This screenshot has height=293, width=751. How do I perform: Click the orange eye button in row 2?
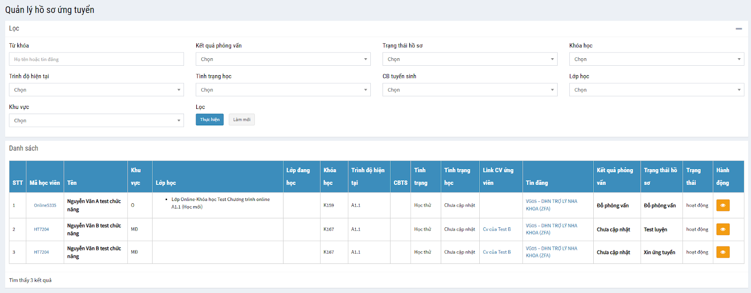coord(722,229)
